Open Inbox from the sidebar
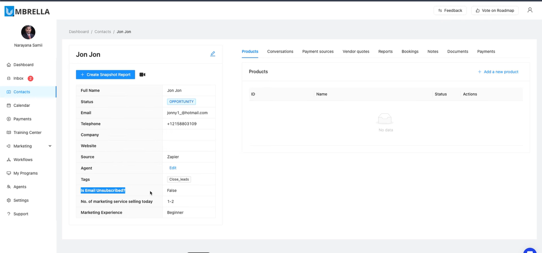542x253 pixels. point(28,78)
